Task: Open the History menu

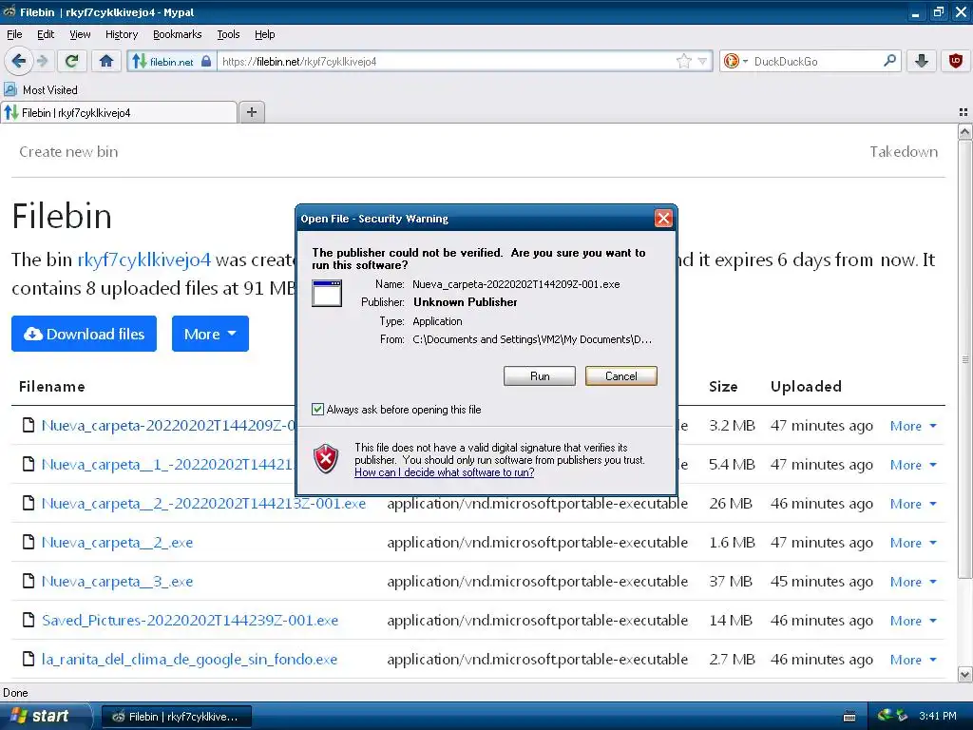Action: 122,34
